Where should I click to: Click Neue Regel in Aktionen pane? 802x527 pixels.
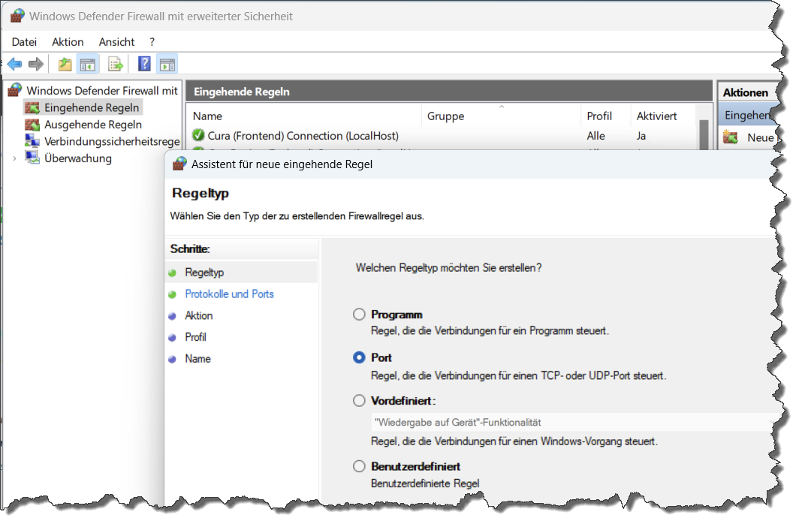point(761,137)
